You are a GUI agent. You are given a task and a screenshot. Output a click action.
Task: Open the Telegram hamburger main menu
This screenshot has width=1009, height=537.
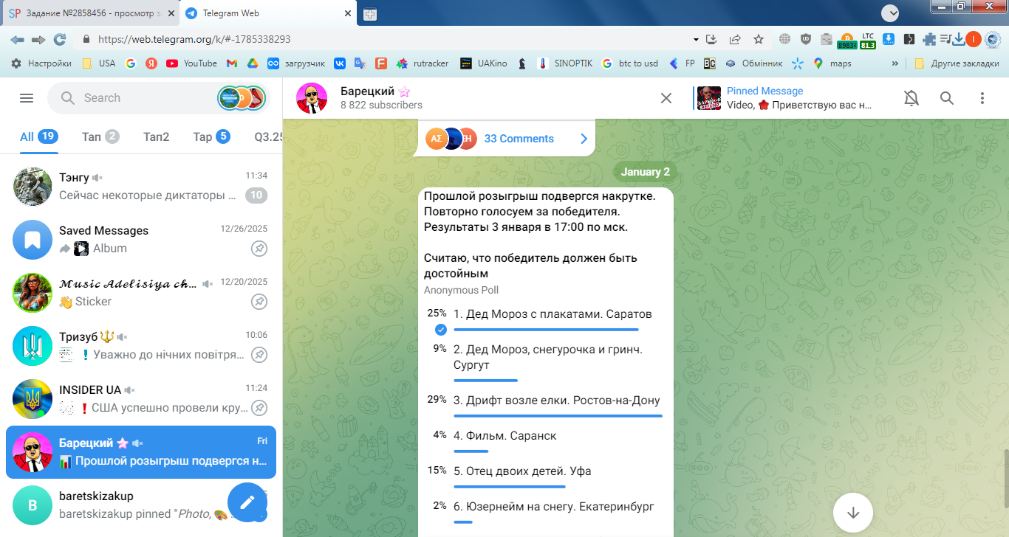(x=27, y=98)
